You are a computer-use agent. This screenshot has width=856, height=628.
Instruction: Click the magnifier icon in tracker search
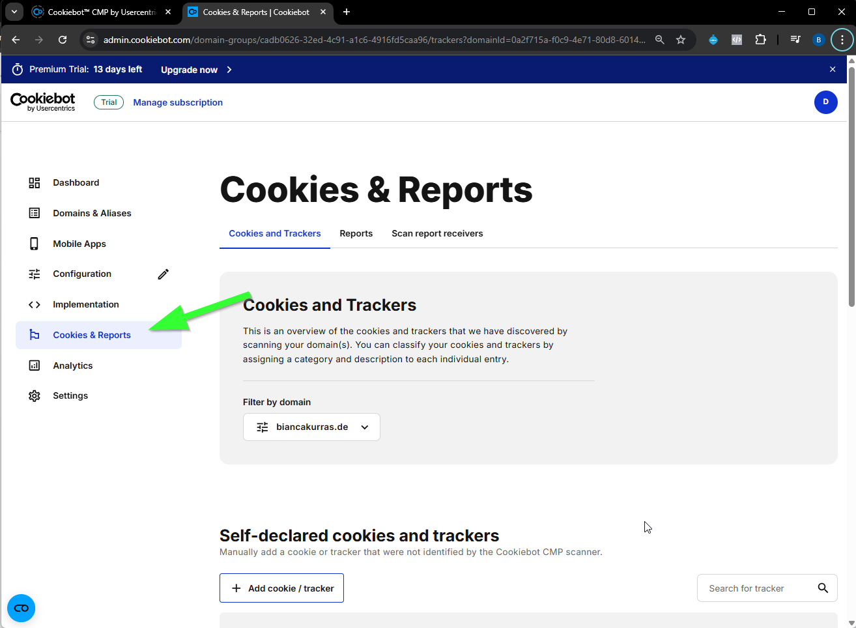tap(823, 588)
